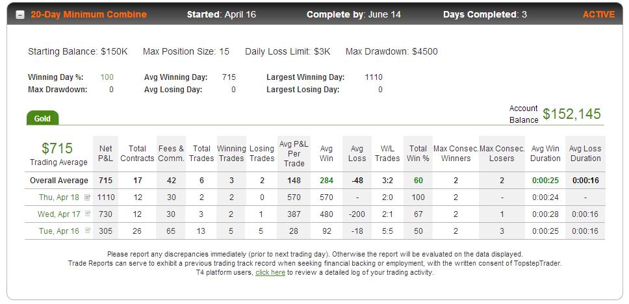The width and height of the screenshot is (629, 304).
Task: Click the Overall Average row label
Action: pyautogui.click(x=59, y=181)
